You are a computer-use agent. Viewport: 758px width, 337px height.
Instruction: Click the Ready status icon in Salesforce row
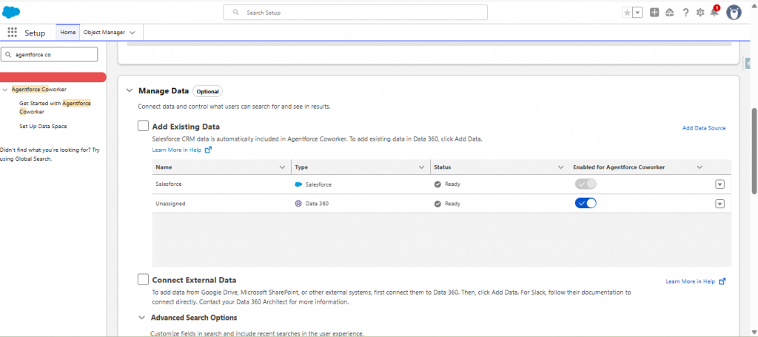coord(437,184)
